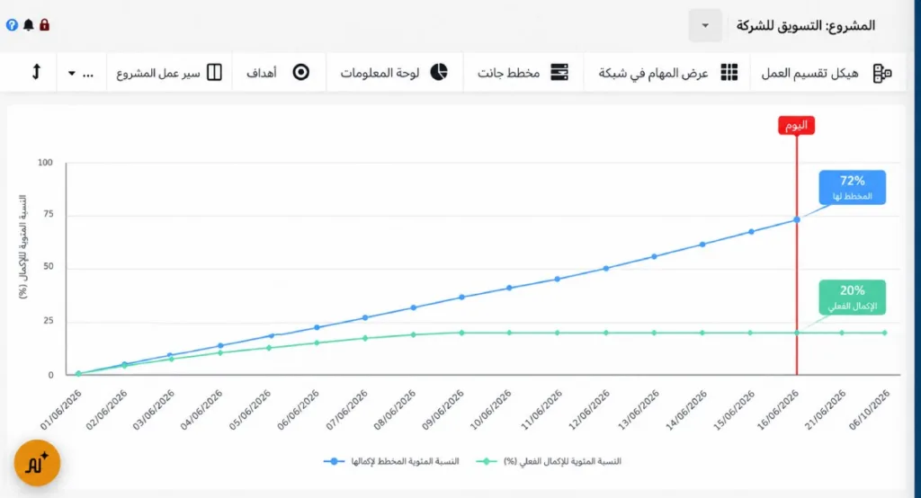This screenshot has width=921, height=498.
Task: Click the red lock icon
Action: [45, 24]
